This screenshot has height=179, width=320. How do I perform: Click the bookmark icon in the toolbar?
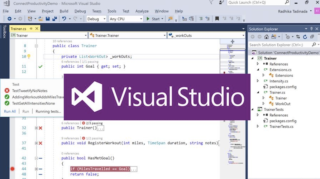217,19
